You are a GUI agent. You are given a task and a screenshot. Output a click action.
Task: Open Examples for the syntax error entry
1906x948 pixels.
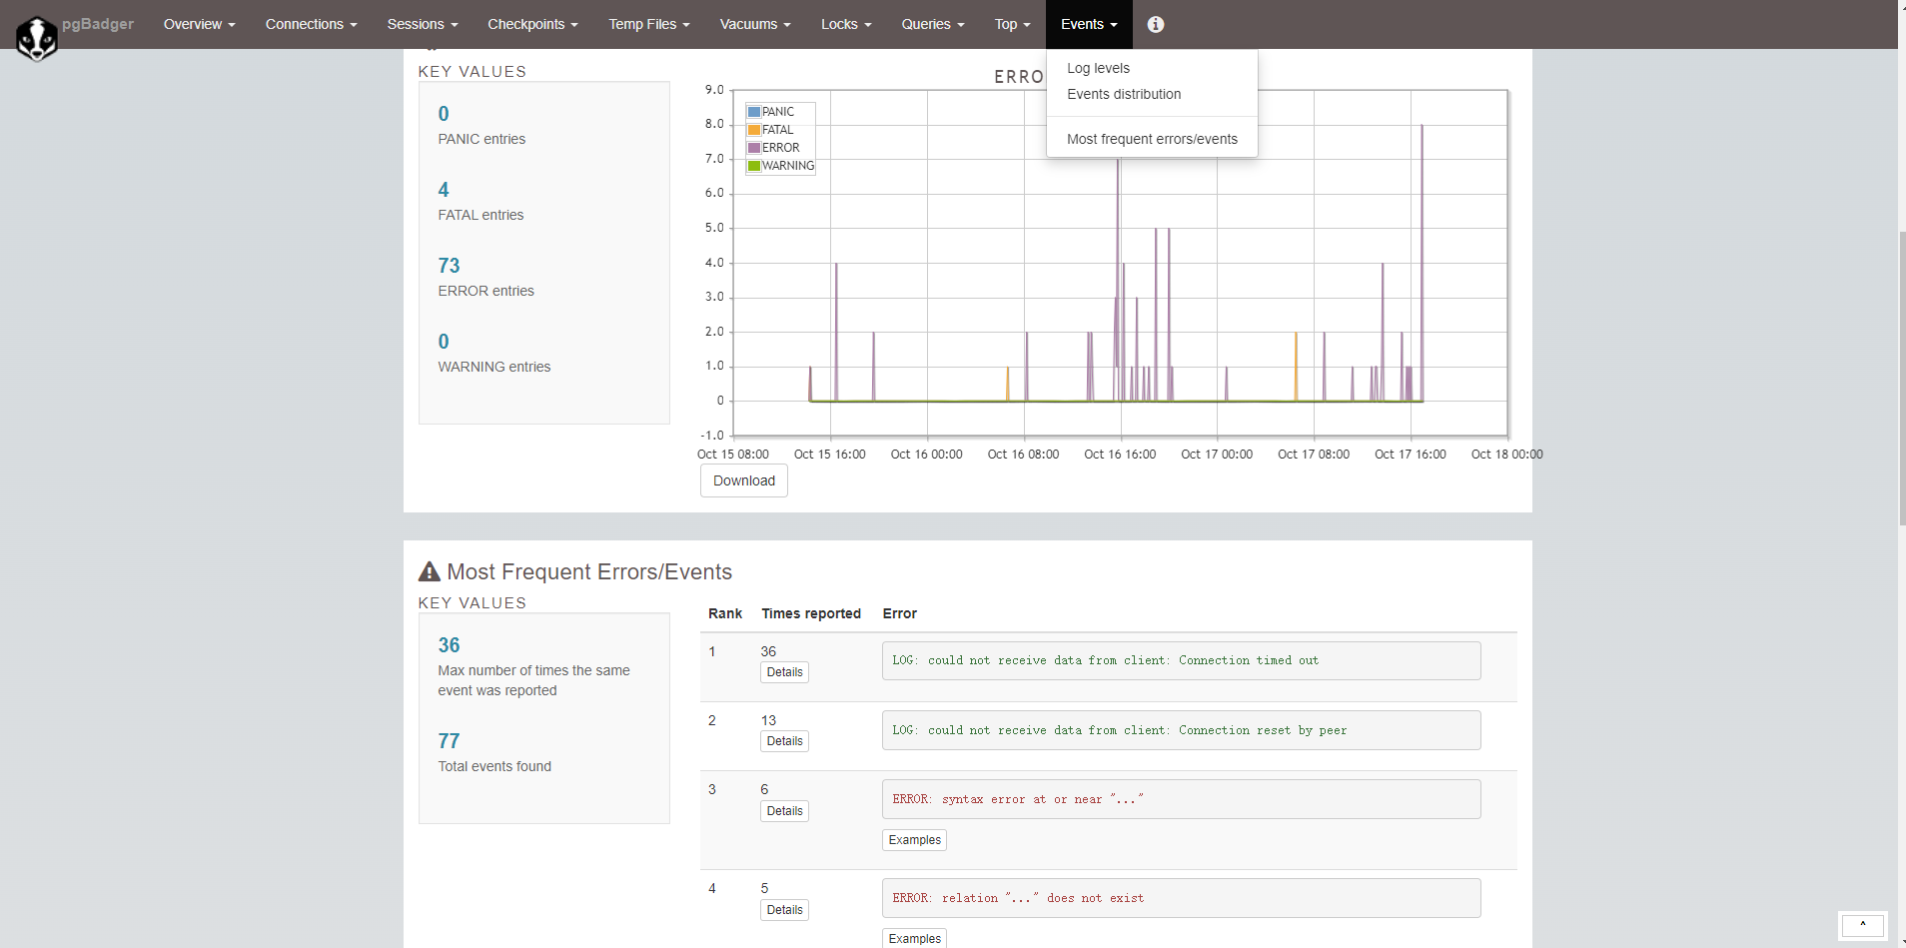click(x=914, y=840)
